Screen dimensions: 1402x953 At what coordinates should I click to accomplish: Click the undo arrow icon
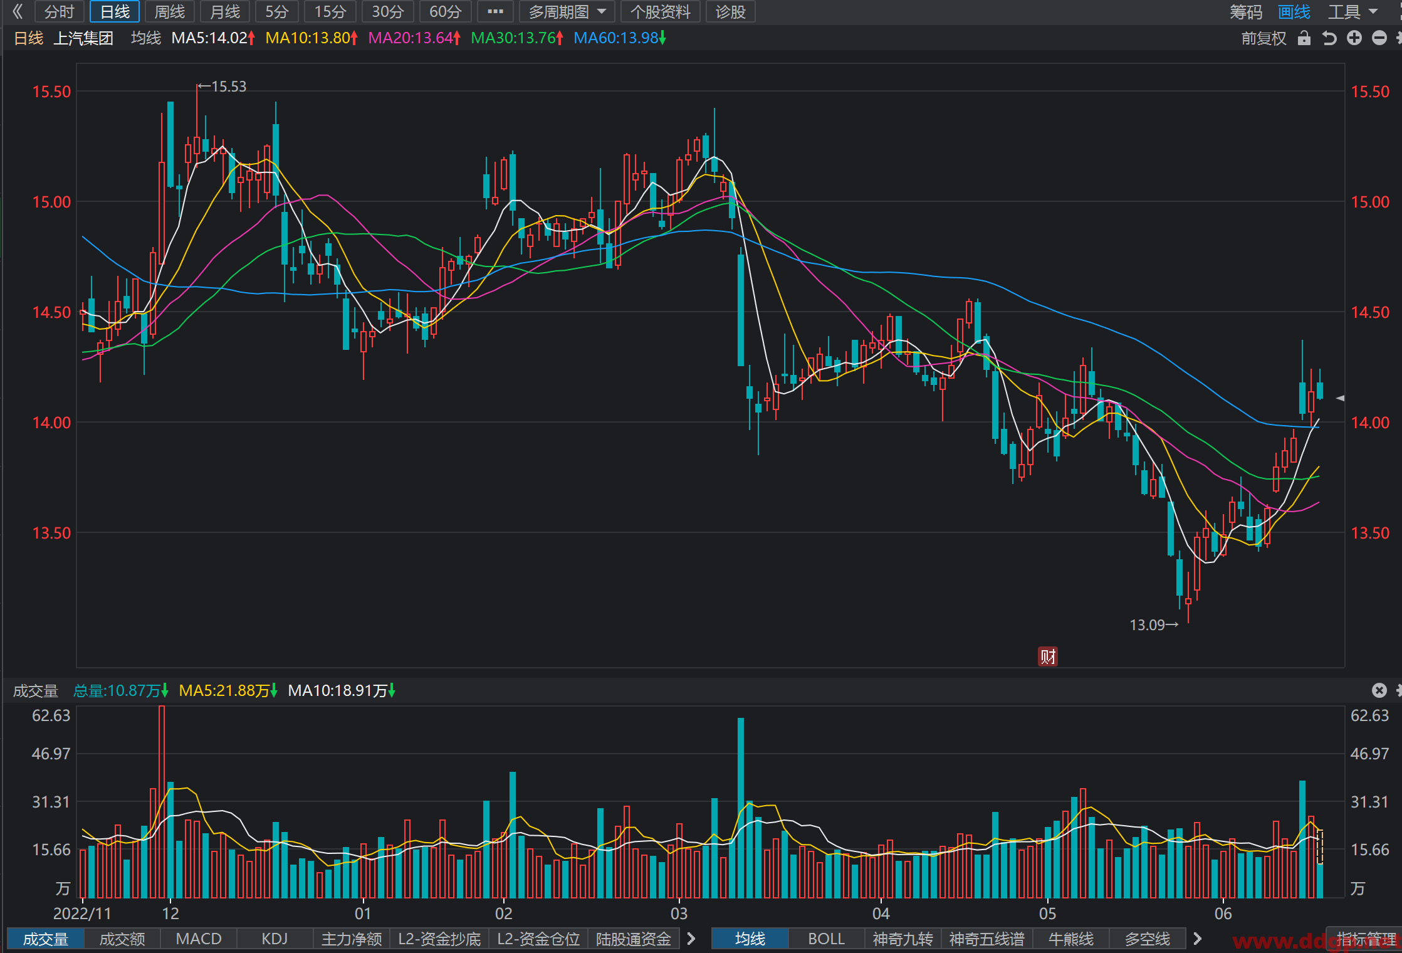(x=1329, y=38)
